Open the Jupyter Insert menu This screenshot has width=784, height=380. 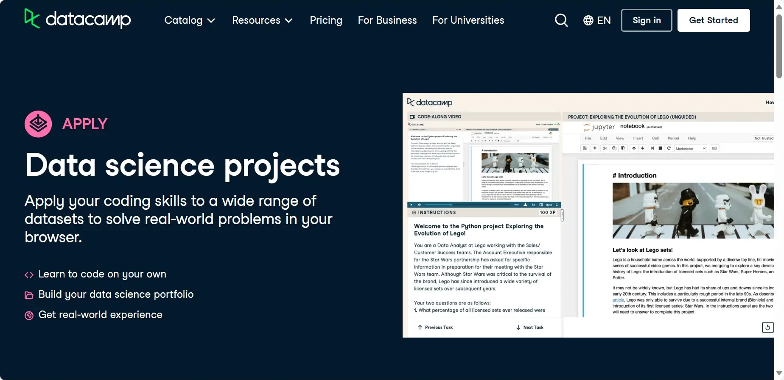pyautogui.click(x=638, y=138)
